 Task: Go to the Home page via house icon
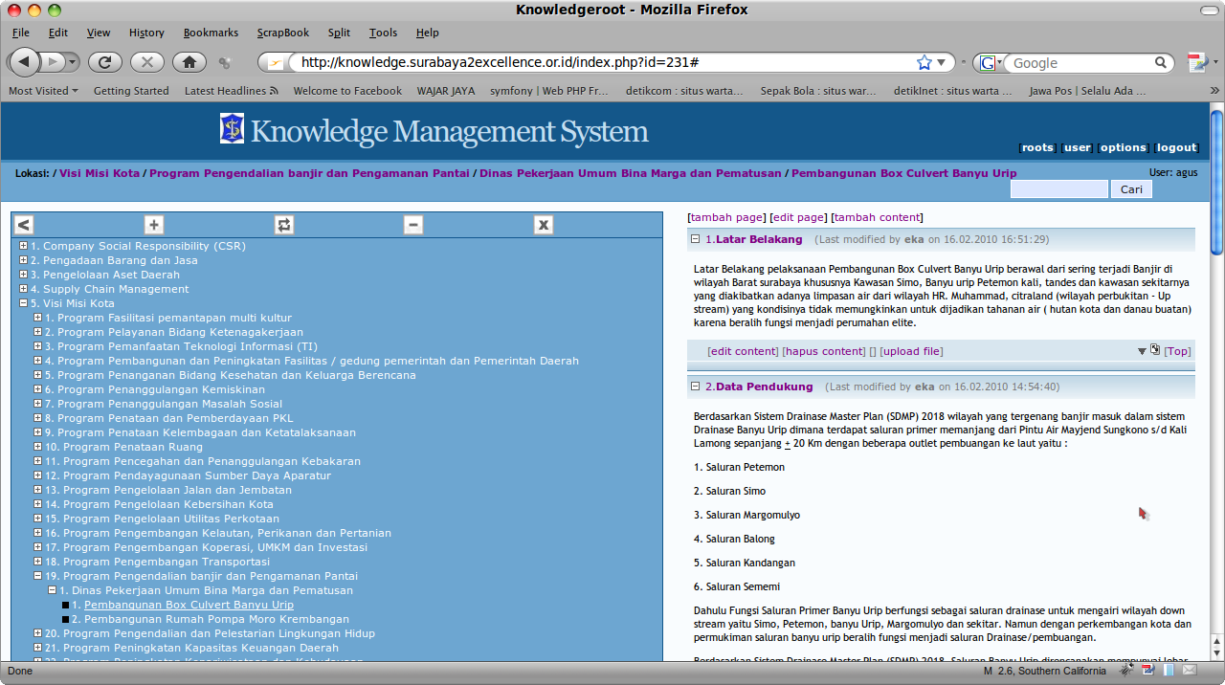pos(189,62)
